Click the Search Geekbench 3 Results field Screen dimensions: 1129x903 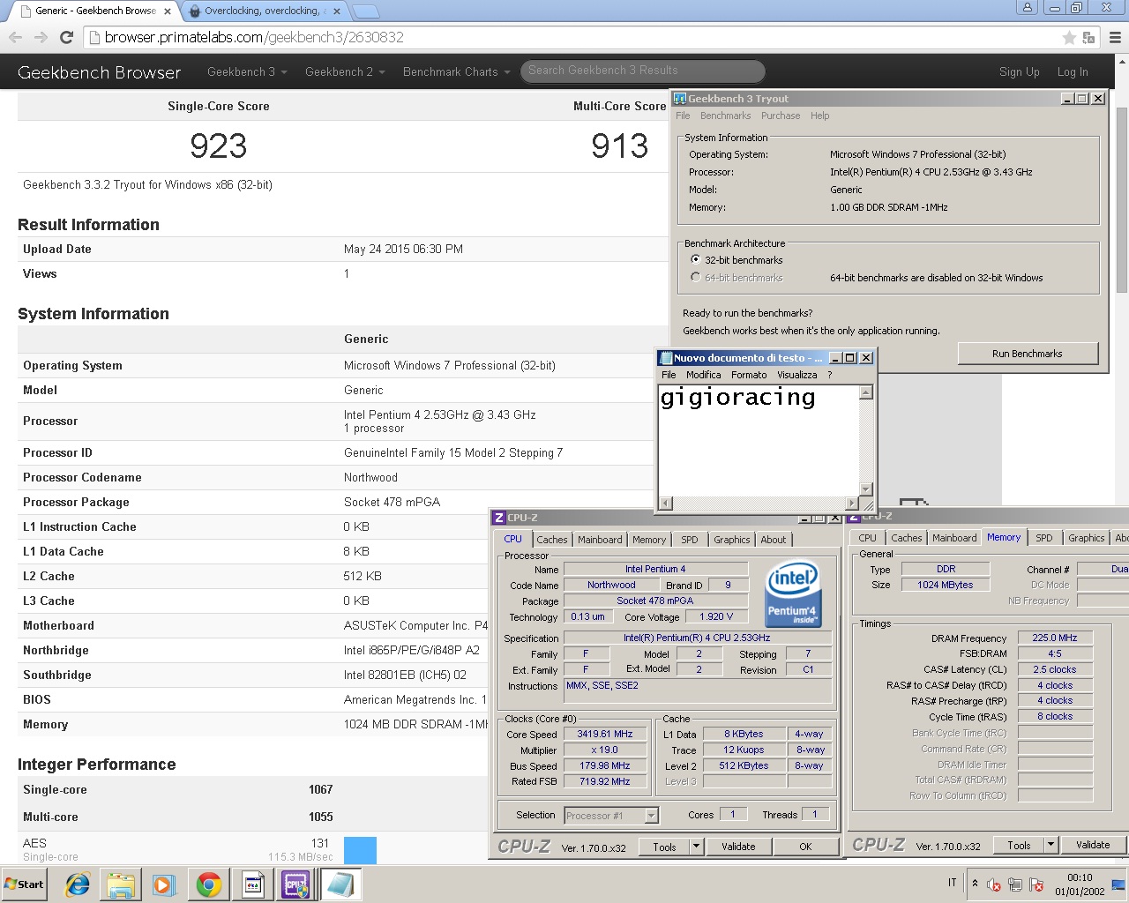tap(642, 71)
